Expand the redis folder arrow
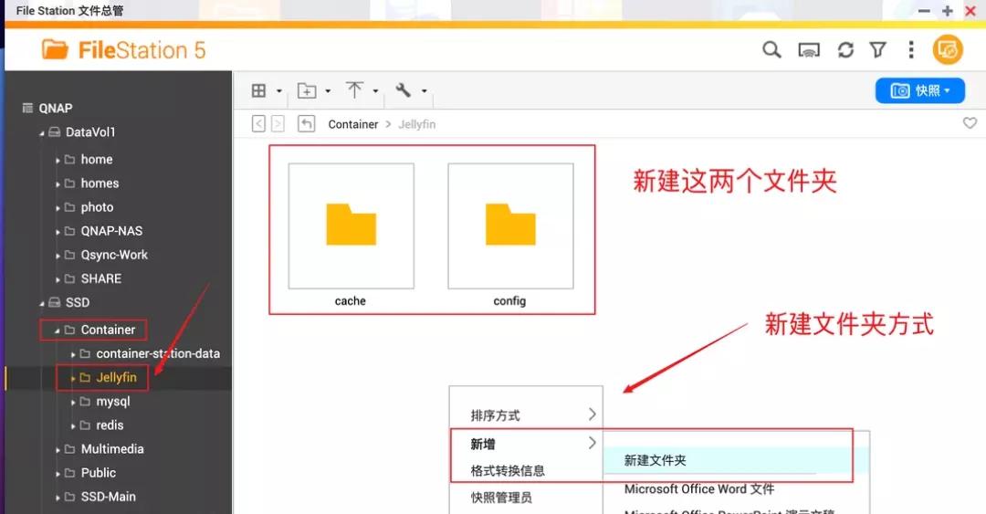 [73, 426]
